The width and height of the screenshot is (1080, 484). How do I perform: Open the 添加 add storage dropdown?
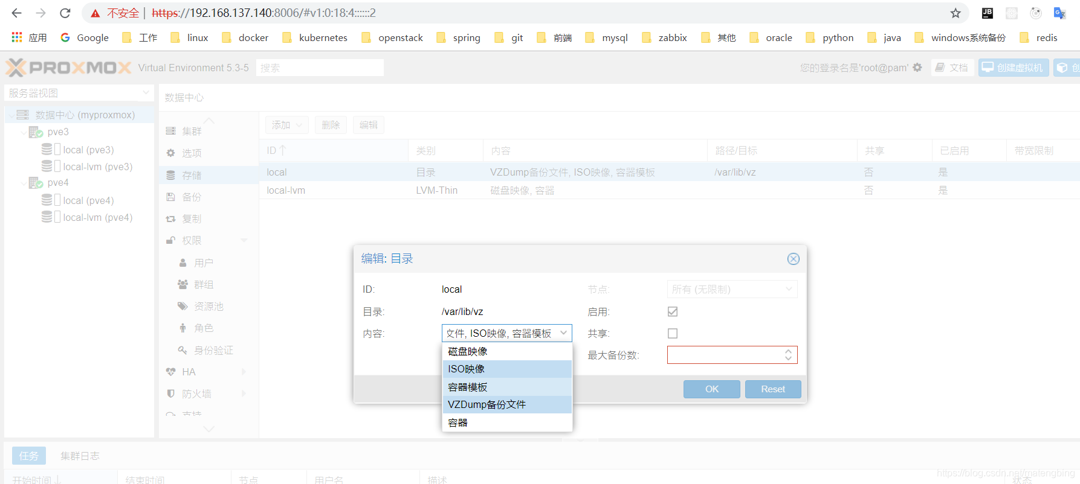coord(287,125)
